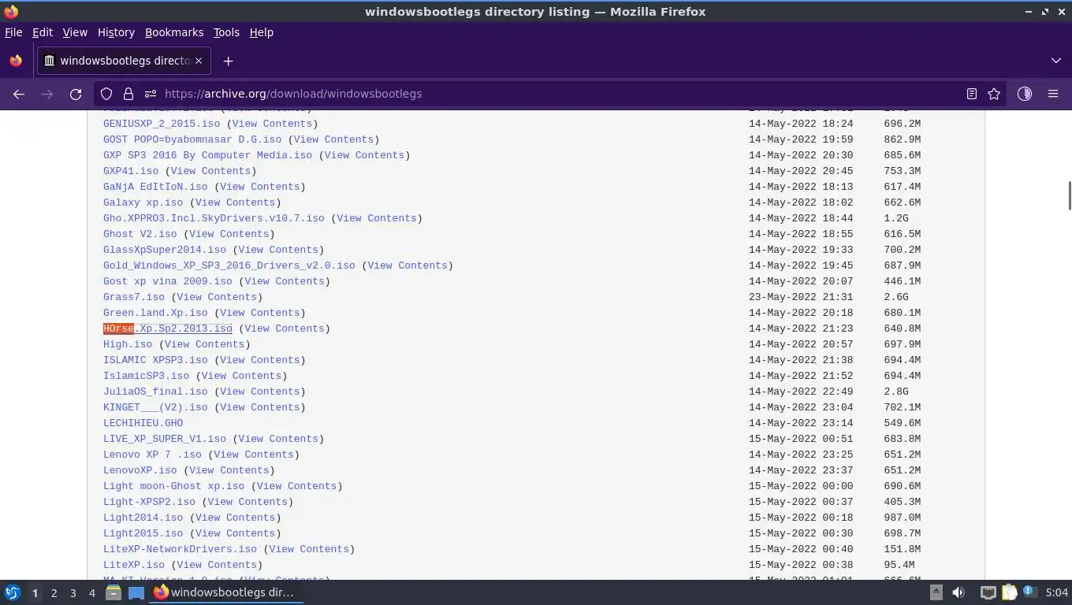Open the taskbar start menu icon

point(13,592)
